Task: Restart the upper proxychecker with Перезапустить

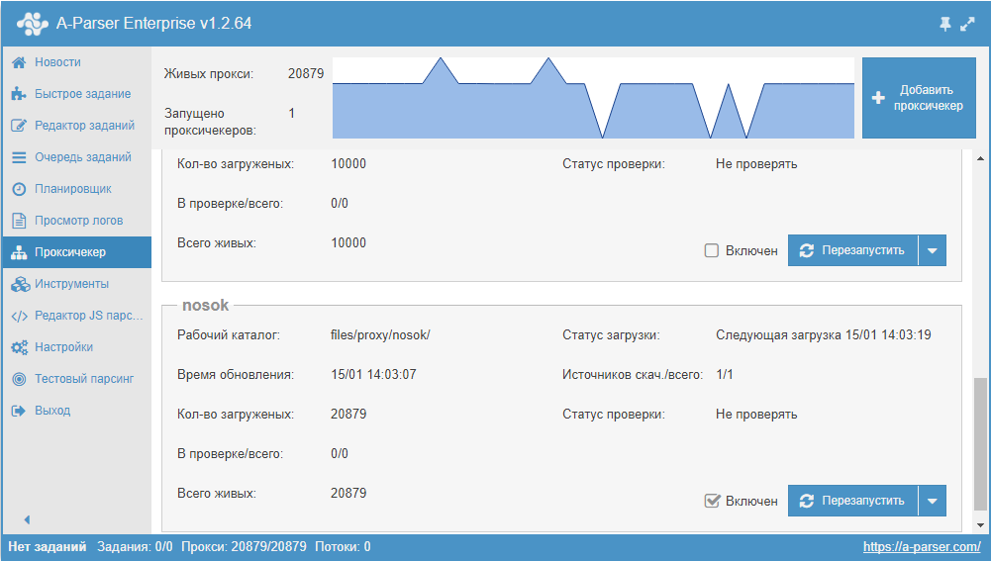Action: (x=852, y=250)
